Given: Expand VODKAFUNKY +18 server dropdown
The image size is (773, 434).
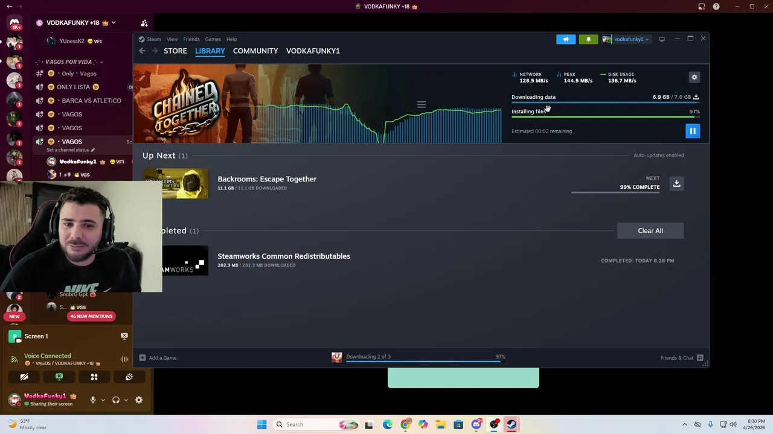Looking at the screenshot, I should tap(112, 23).
